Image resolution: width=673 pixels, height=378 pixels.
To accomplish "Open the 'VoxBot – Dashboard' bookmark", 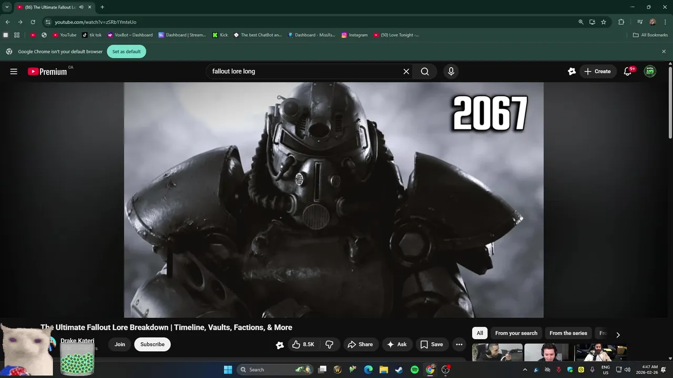I will [x=130, y=35].
